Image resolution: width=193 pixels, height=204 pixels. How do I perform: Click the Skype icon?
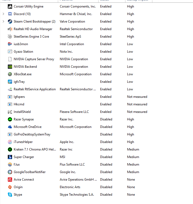(x=10, y=195)
